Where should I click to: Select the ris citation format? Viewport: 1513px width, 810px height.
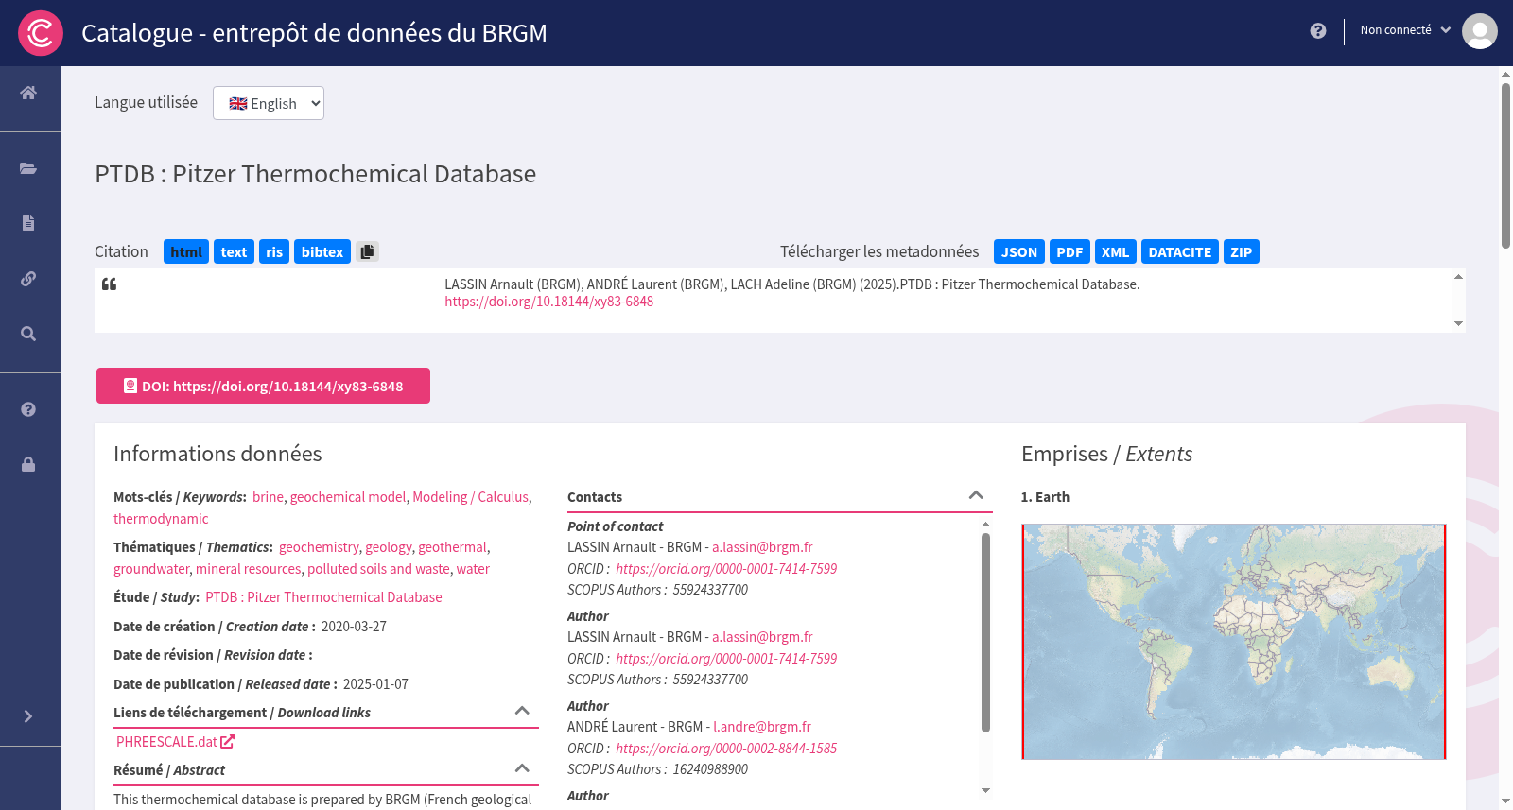274,251
